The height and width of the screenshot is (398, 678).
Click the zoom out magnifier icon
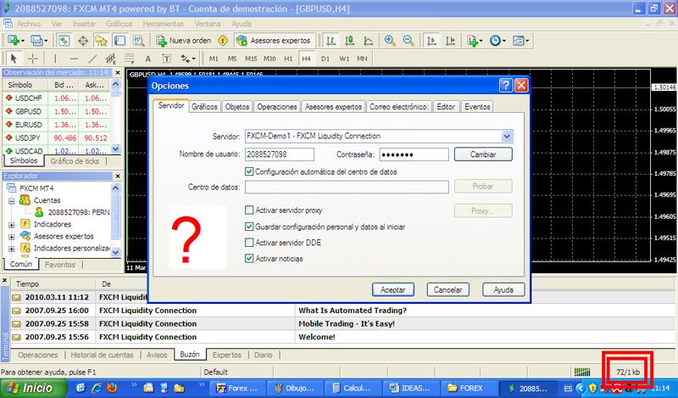(408, 40)
